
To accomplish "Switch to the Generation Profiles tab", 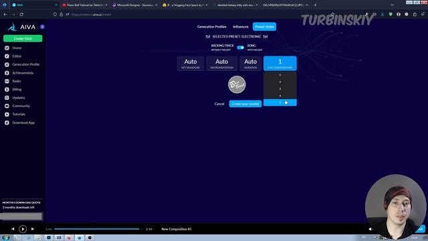I will click(x=211, y=27).
